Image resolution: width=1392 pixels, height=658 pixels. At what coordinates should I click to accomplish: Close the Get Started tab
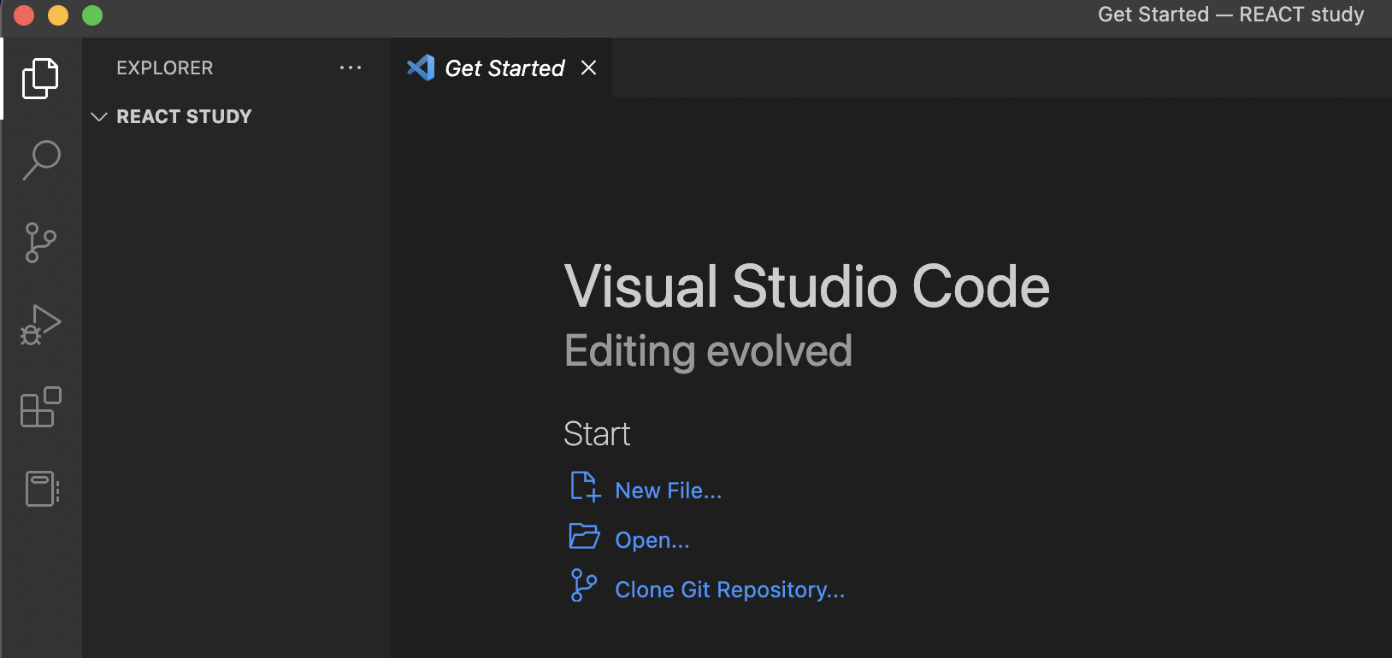tap(588, 68)
